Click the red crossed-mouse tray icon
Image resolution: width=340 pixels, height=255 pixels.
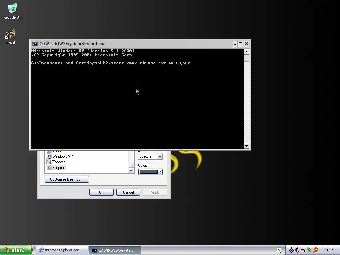coord(297,250)
